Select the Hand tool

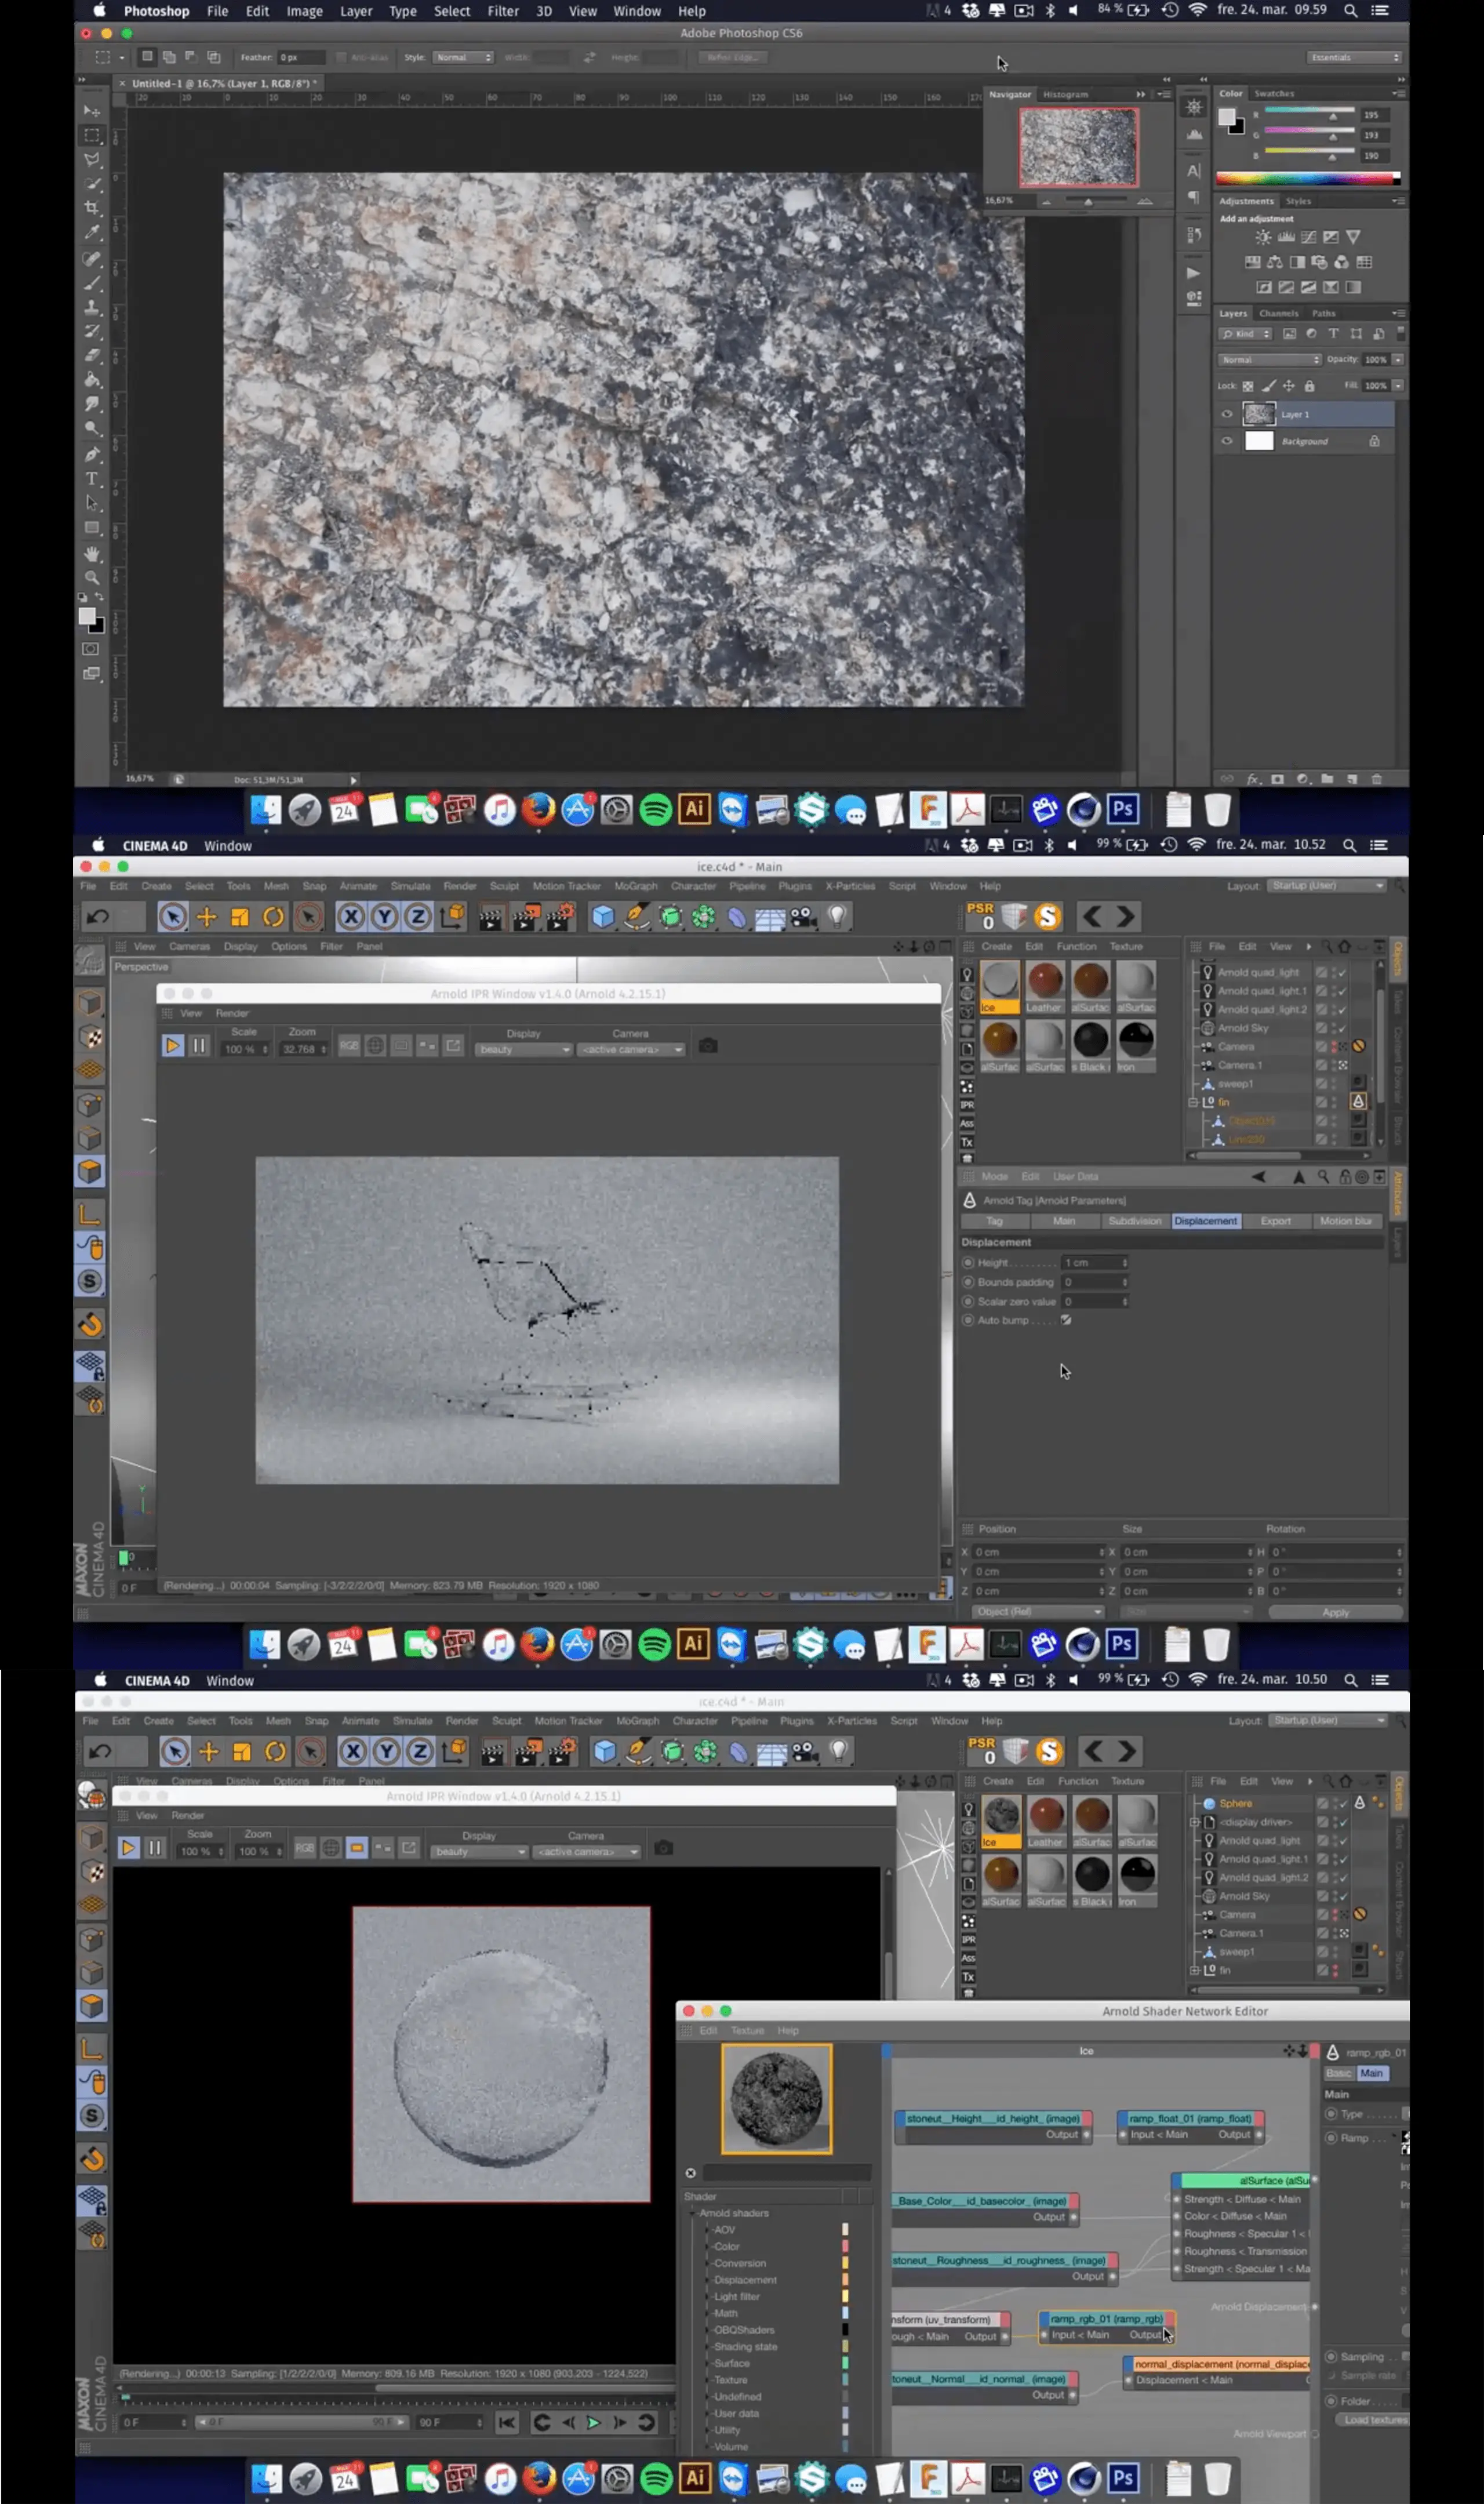pyautogui.click(x=92, y=553)
